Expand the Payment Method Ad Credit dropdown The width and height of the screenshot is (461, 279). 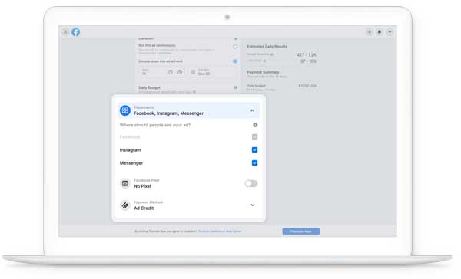point(252,205)
